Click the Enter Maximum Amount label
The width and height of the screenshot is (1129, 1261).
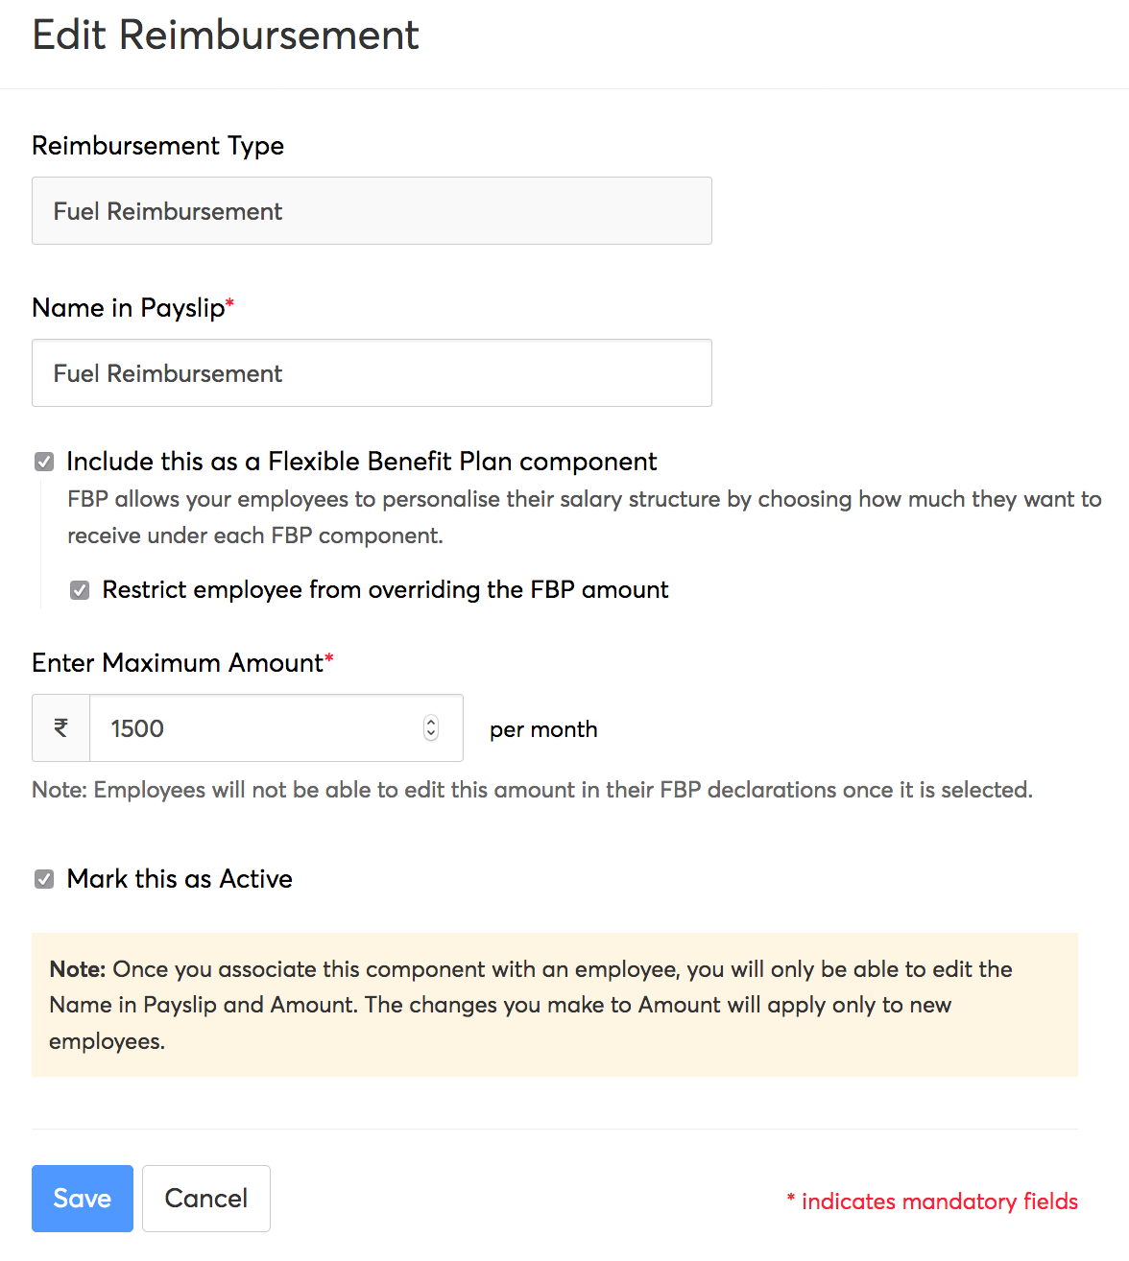click(178, 663)
